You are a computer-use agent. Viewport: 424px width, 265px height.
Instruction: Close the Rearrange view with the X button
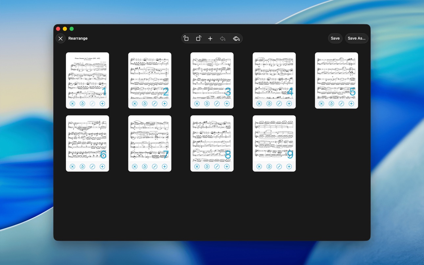[x=60, y=38]
